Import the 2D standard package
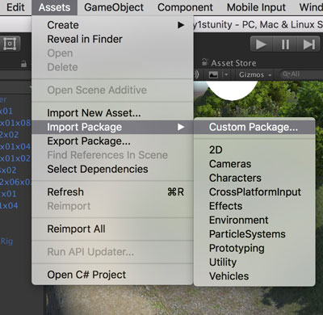This screenshot has width=323, height=315. click(x=254, y=149)
